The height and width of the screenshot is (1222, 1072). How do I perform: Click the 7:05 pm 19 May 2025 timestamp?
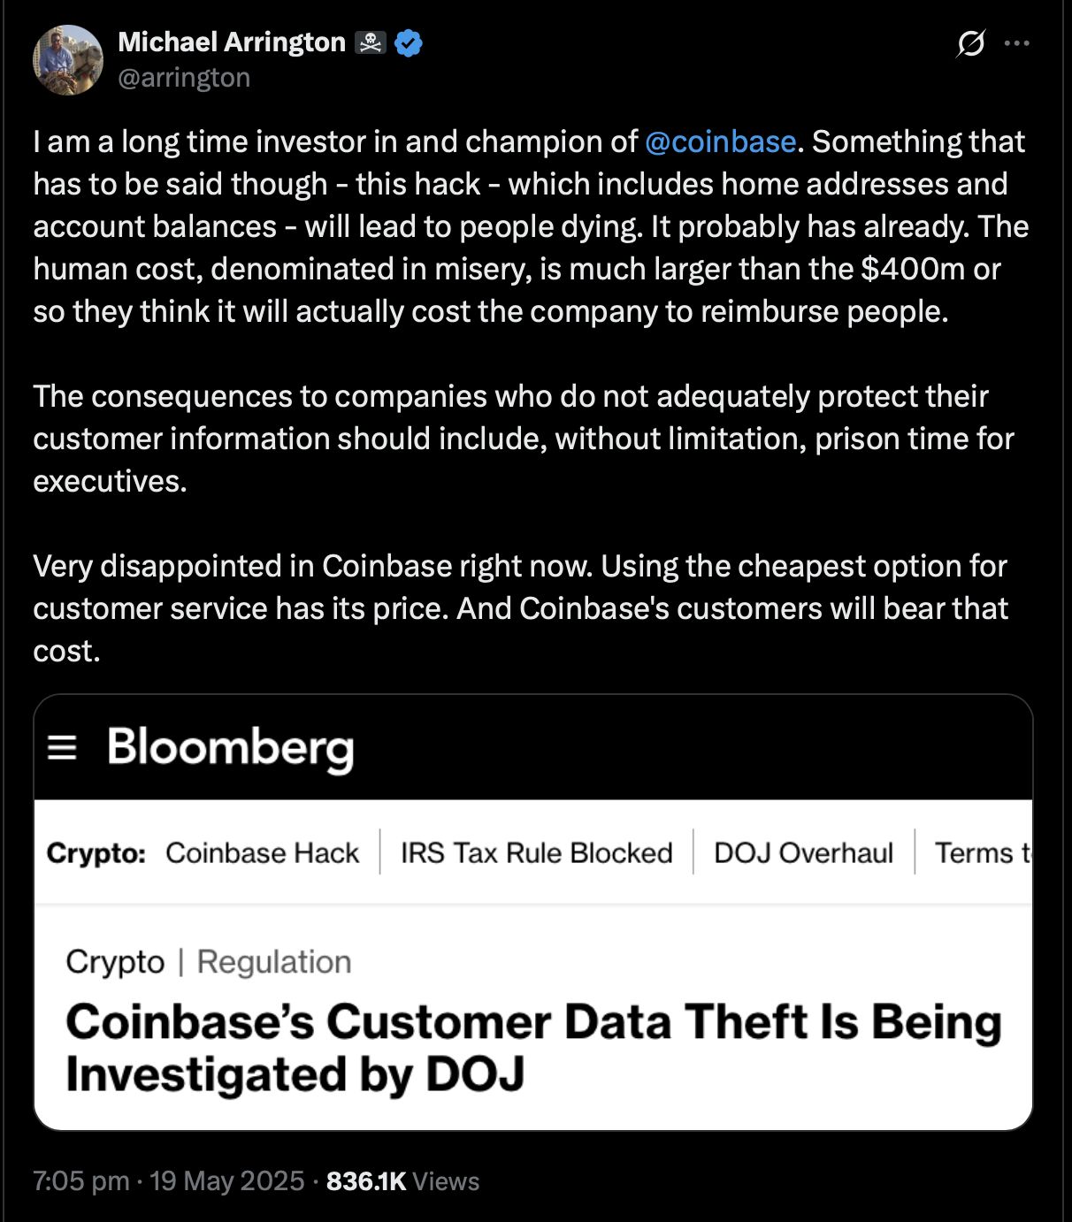coord(168,1181)
